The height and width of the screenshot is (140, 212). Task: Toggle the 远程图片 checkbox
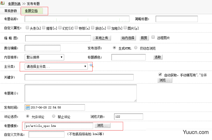point(153,37)
